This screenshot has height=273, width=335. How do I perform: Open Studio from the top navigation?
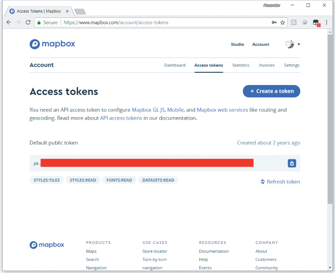click(x=237, y=44)
